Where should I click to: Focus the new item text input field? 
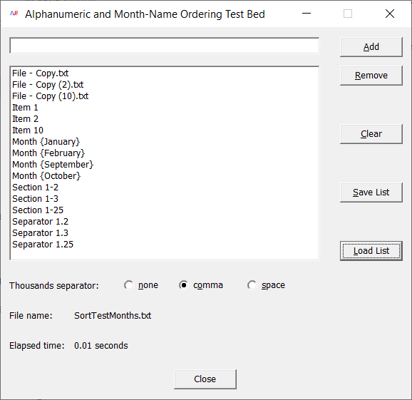click(165, 46)
